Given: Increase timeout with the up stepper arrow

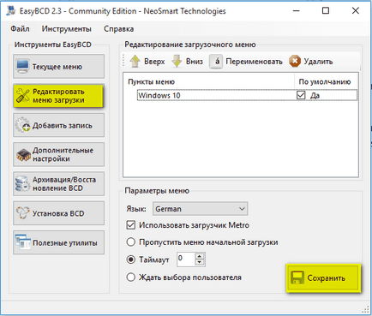Looking at the screenshot, I should 200,256.
